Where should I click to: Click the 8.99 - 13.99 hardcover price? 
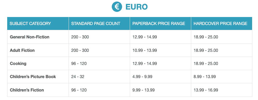[205, 77]
